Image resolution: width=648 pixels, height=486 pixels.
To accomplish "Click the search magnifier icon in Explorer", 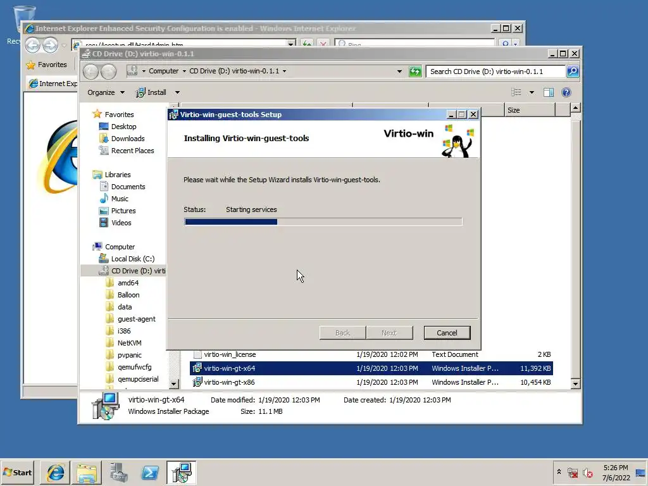I will [572, 72].
